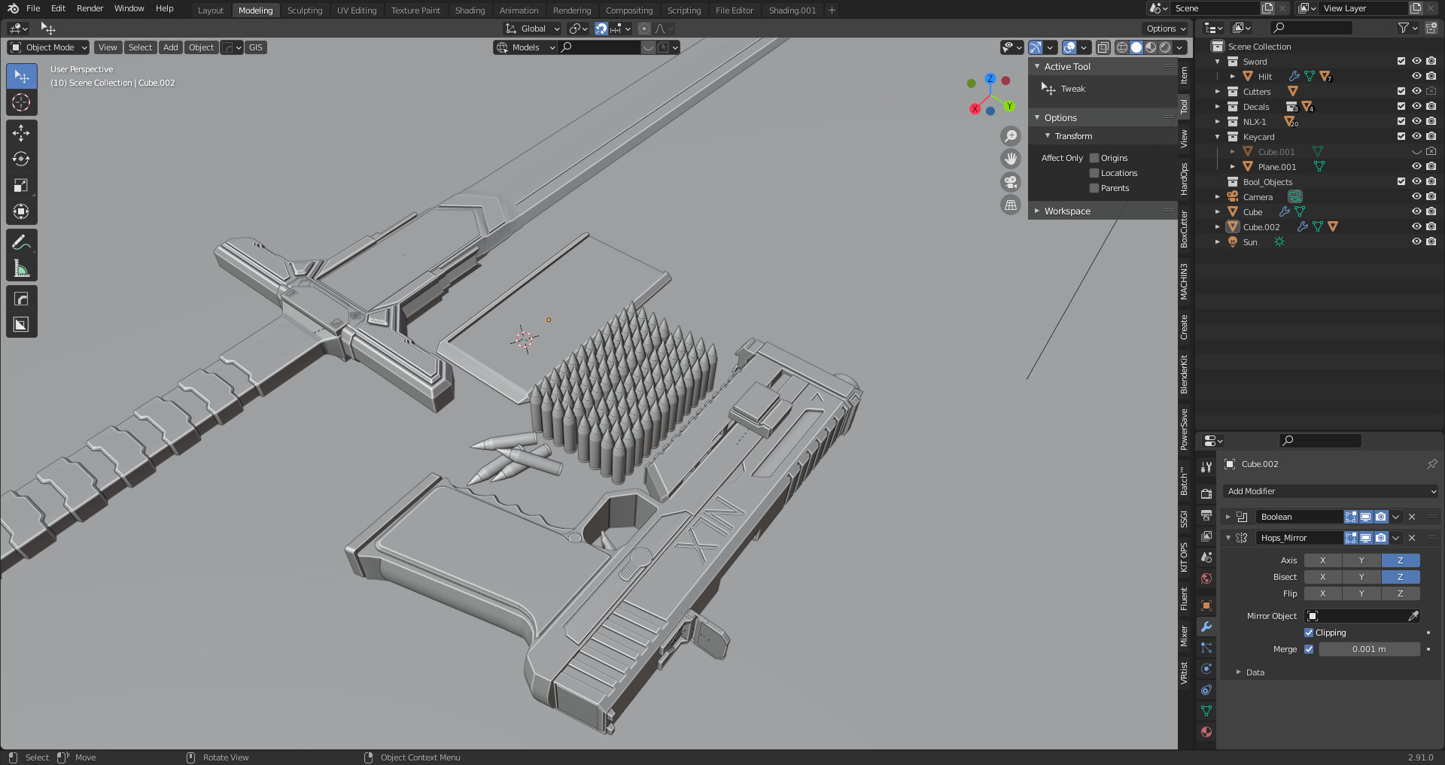The image size is (1445, 765).
Task: Select the Rotate tool
Action: click(x=21, y=159)
